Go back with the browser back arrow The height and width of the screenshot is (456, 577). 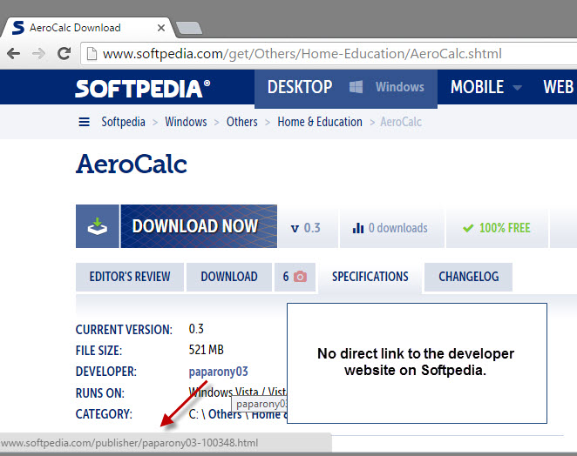[x=14, y=54]
